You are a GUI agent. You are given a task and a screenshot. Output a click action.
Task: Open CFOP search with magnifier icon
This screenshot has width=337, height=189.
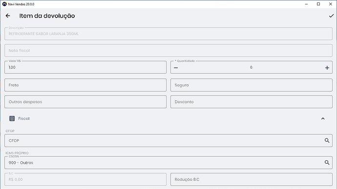(327, 141)
